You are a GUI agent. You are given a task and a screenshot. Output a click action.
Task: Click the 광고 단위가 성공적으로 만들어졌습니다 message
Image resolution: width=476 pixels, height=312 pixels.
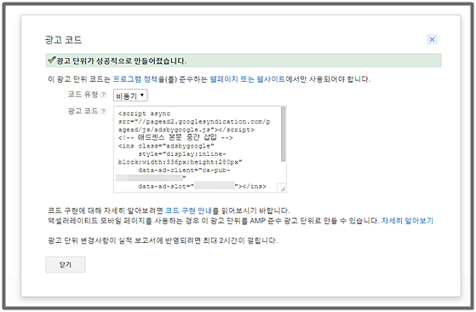pos(121,61)
